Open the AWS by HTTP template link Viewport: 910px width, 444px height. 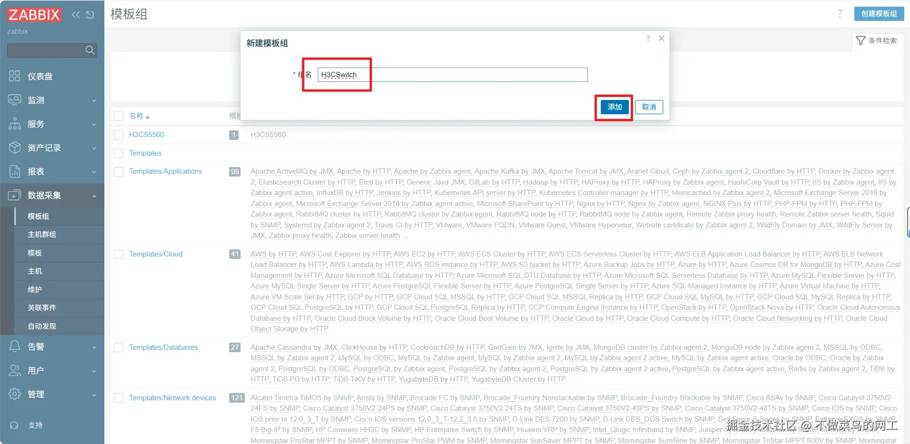[273, 254]
